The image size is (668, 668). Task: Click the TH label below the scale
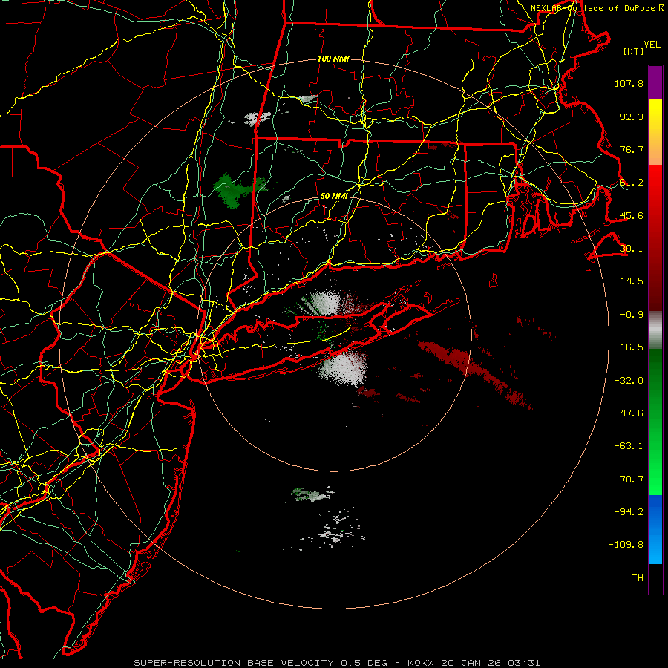point(638,578)
